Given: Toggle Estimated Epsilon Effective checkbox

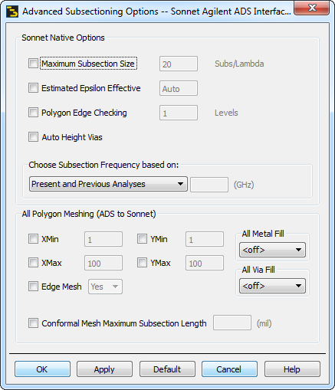Looking at the screenshot, I should pos(33,88).
